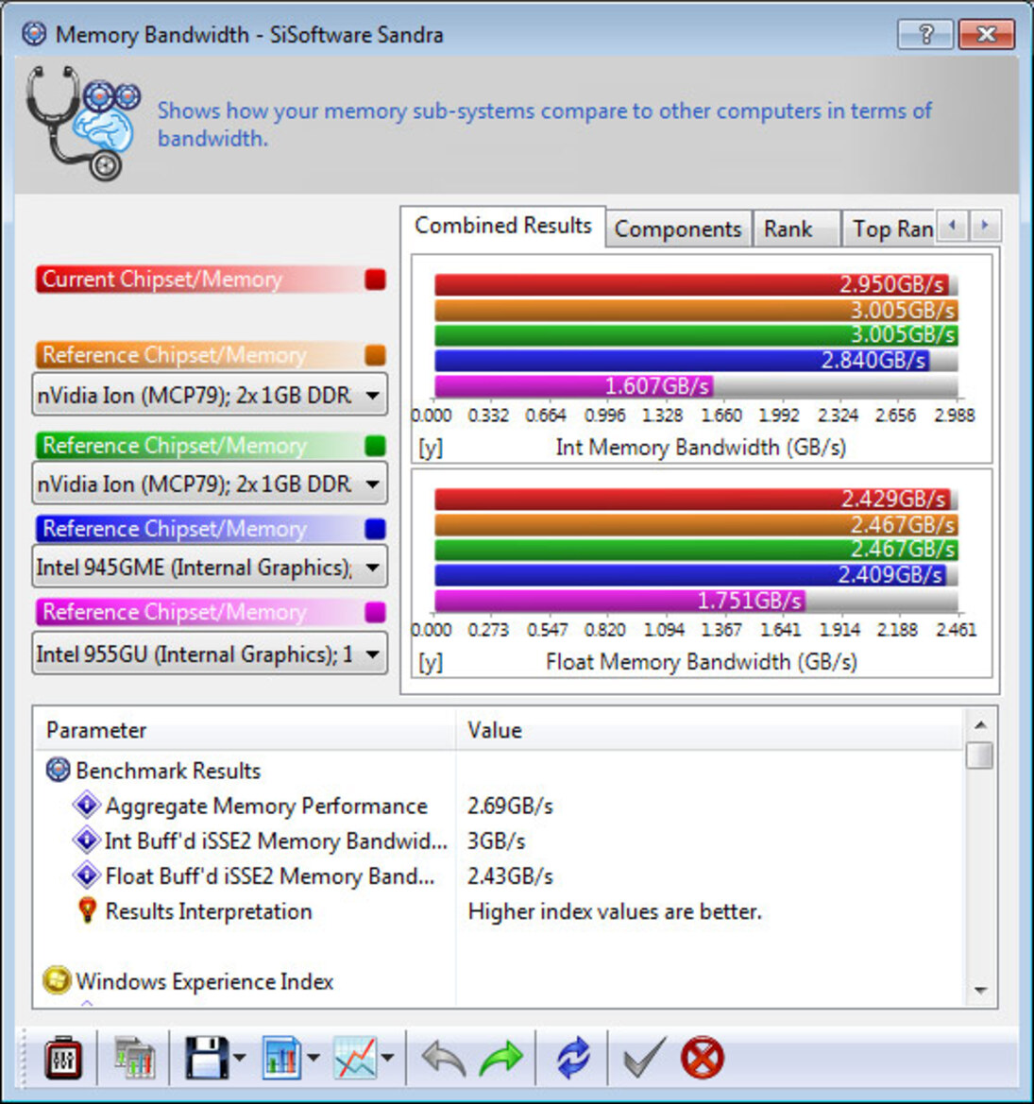
Task: Click the Float Memory Bandwidth (GB/s) axis label
Action: (701, 662)
